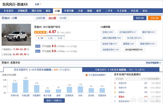Click the 我的口碑 button
163x105 pixels.
(140, 18)
